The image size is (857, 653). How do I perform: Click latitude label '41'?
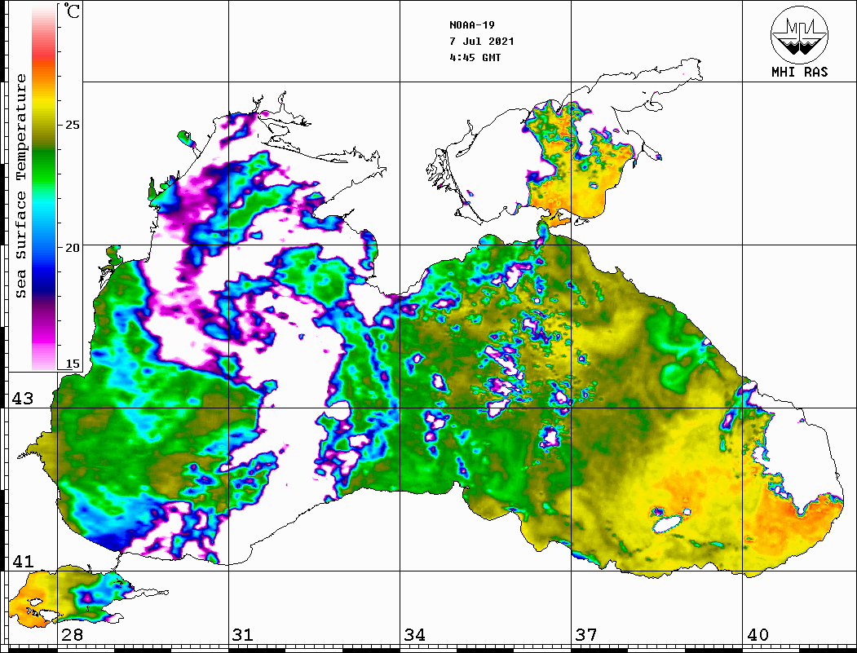tap(23, 562)
